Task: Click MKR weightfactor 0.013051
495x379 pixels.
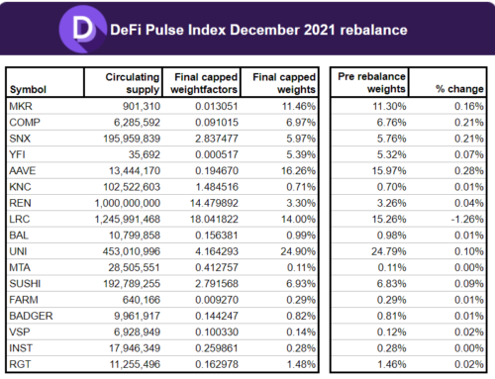Action: (x=217, y=106)
